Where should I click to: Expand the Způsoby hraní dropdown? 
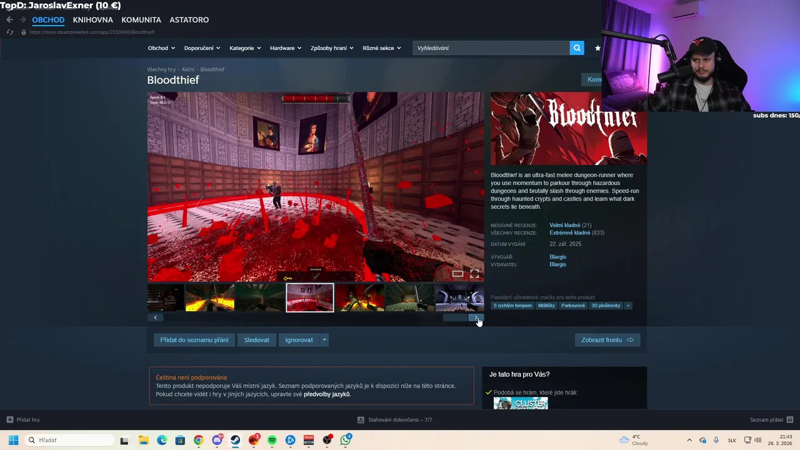(x=332, y=48)
